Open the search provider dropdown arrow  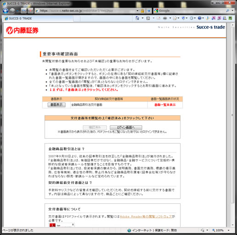point(232,11)
